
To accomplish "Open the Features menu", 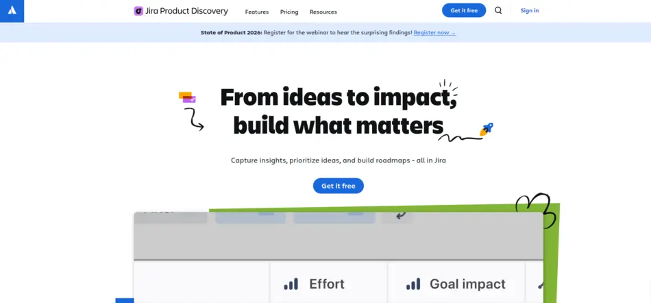I will point(256,12).
